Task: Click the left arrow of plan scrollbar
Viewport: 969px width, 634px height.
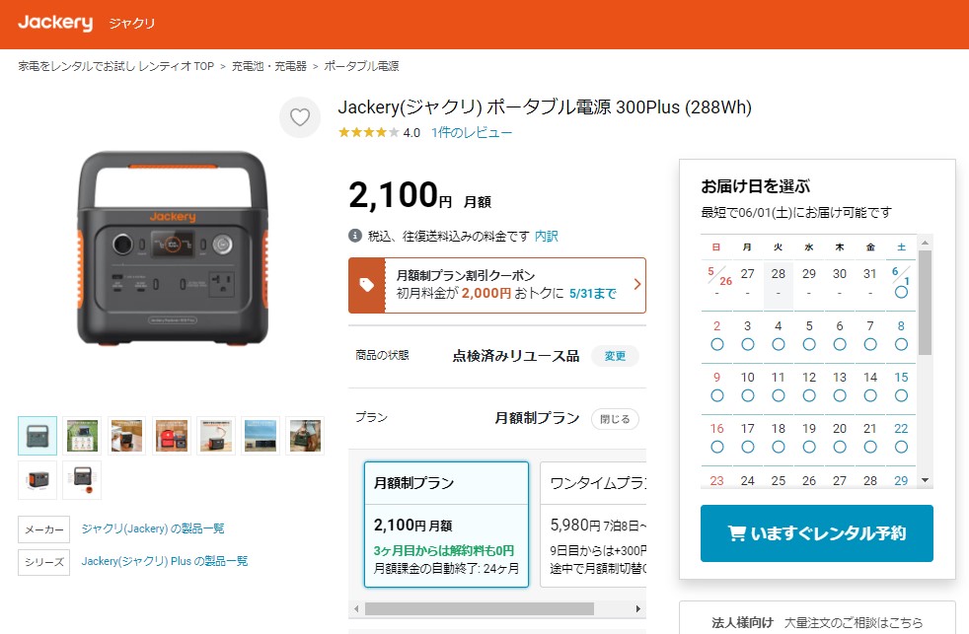Action: (356, 608)
